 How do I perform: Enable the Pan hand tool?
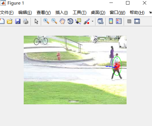click(62, 21)
